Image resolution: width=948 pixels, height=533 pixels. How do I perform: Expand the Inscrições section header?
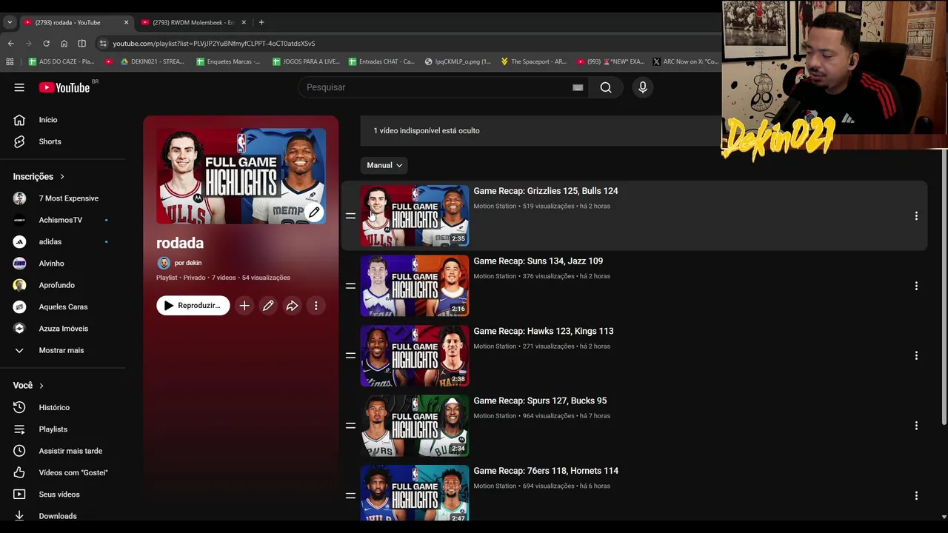(x=39, y=176)
